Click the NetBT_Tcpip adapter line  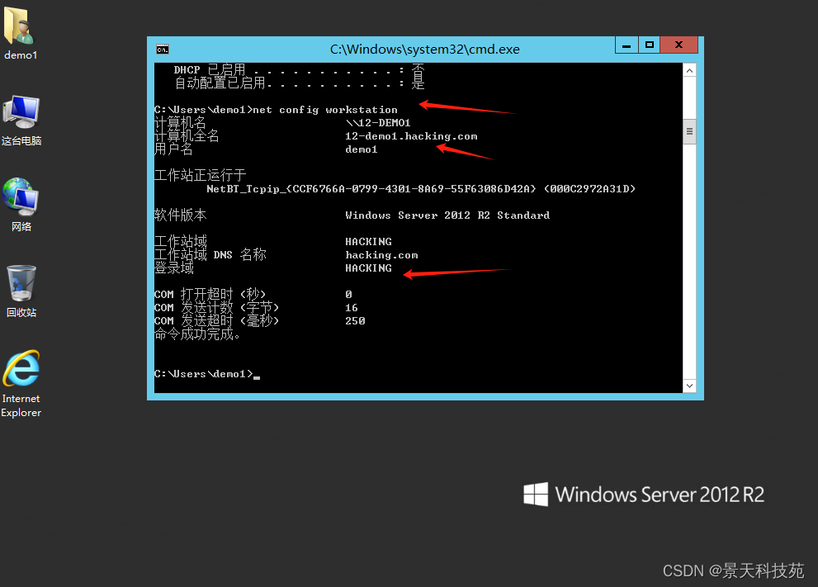click(x=421, y=189)
